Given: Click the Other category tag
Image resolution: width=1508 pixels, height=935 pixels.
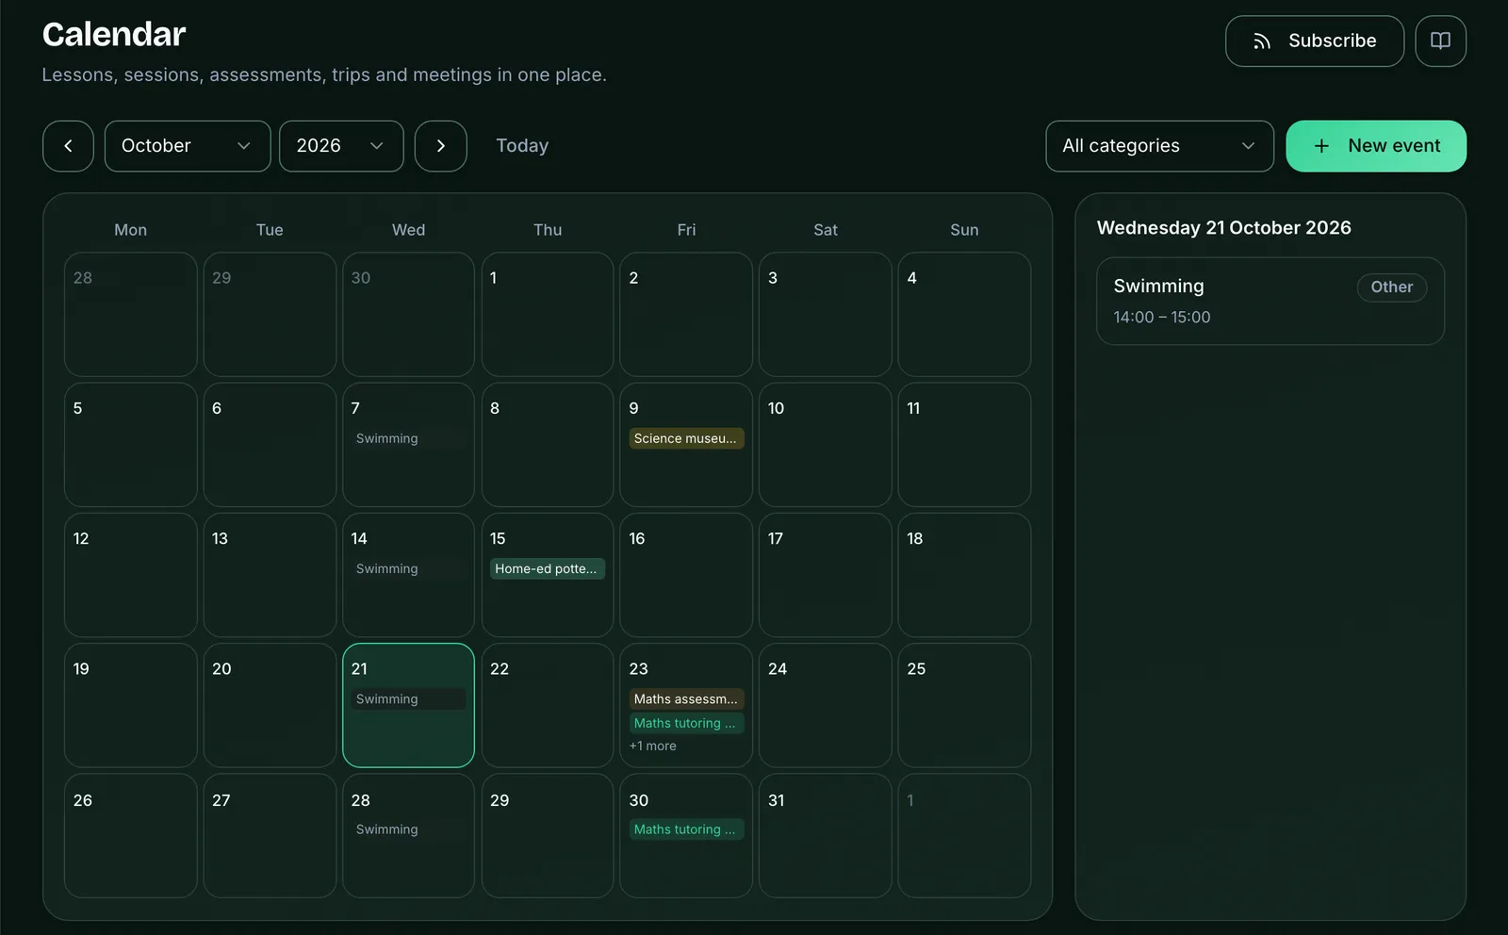Looking at the screenshot, I should [1392, 287].
